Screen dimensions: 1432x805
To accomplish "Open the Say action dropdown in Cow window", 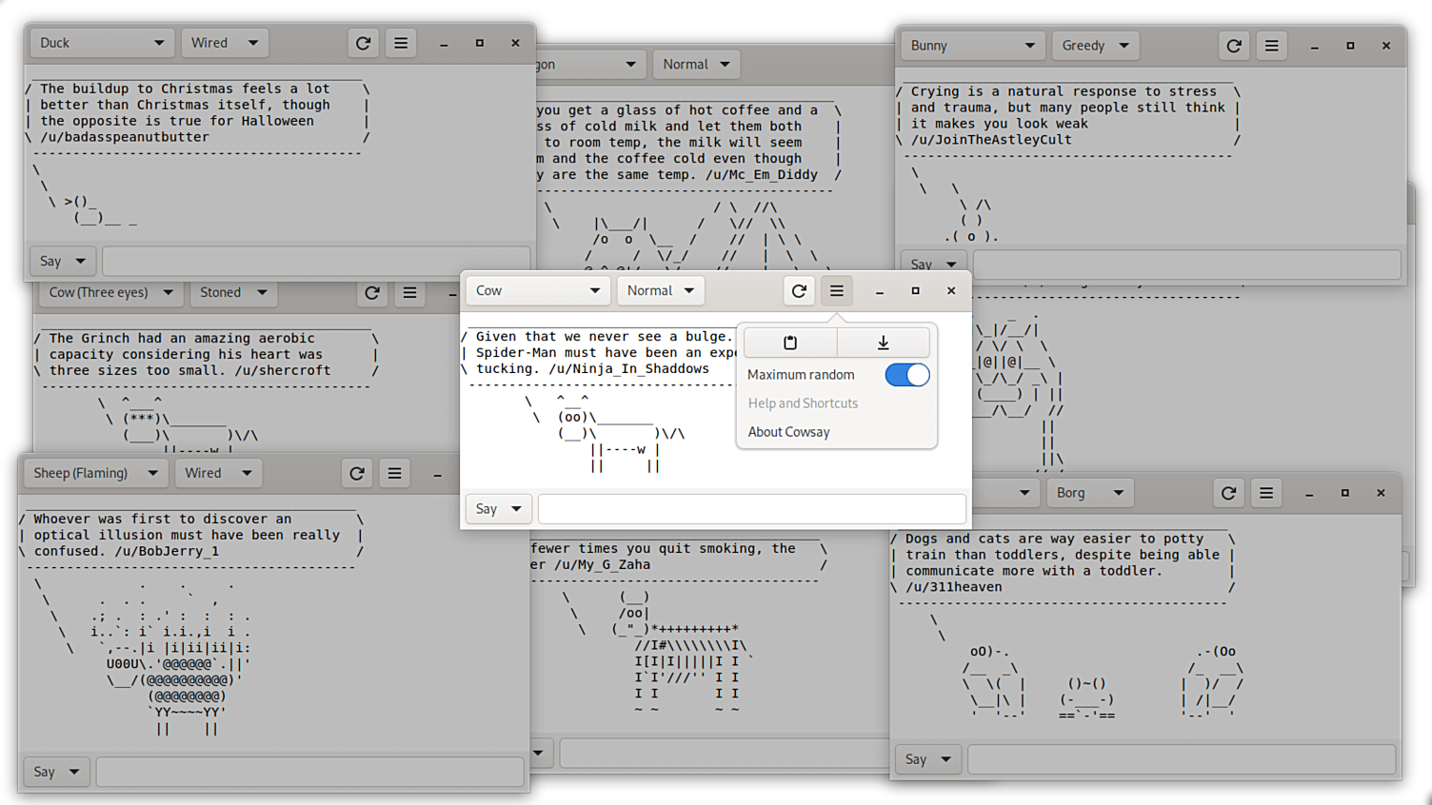I will click(x=498, y=508).
